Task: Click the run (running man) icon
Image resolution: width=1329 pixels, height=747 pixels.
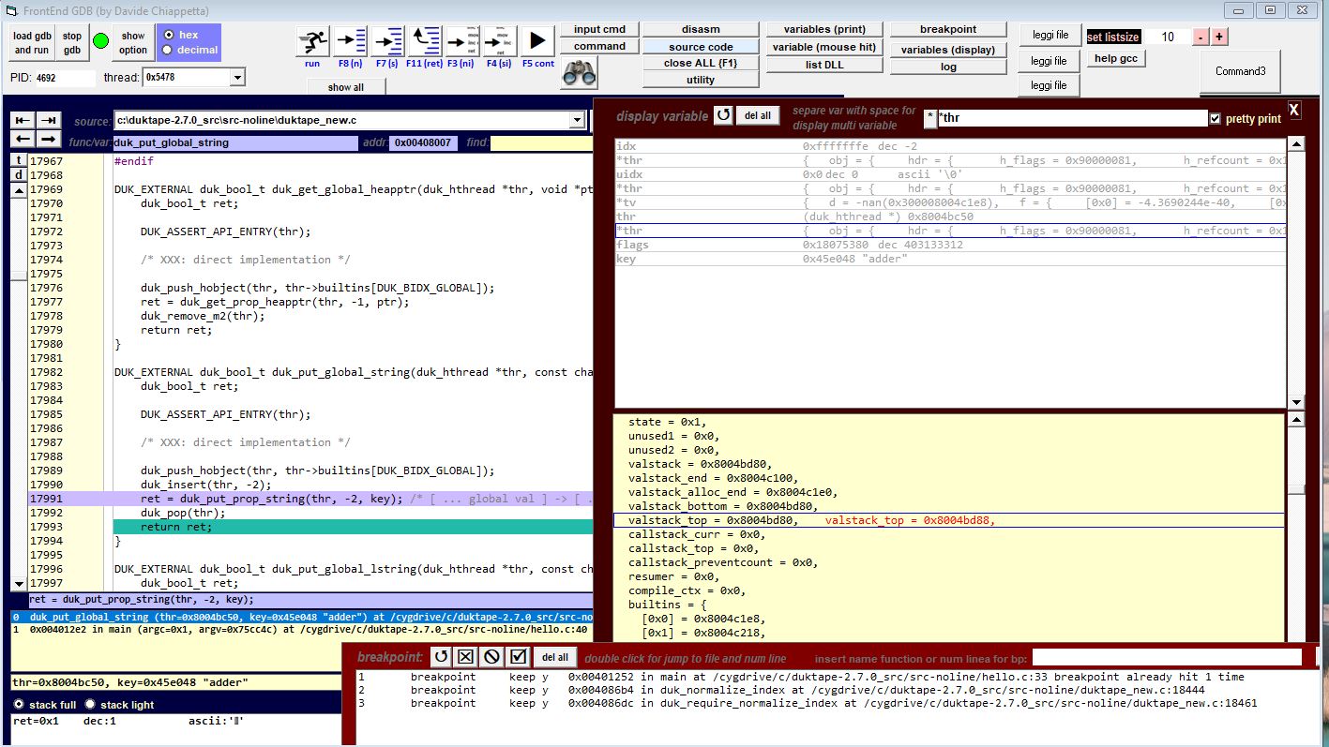Action: coord(313,41)
